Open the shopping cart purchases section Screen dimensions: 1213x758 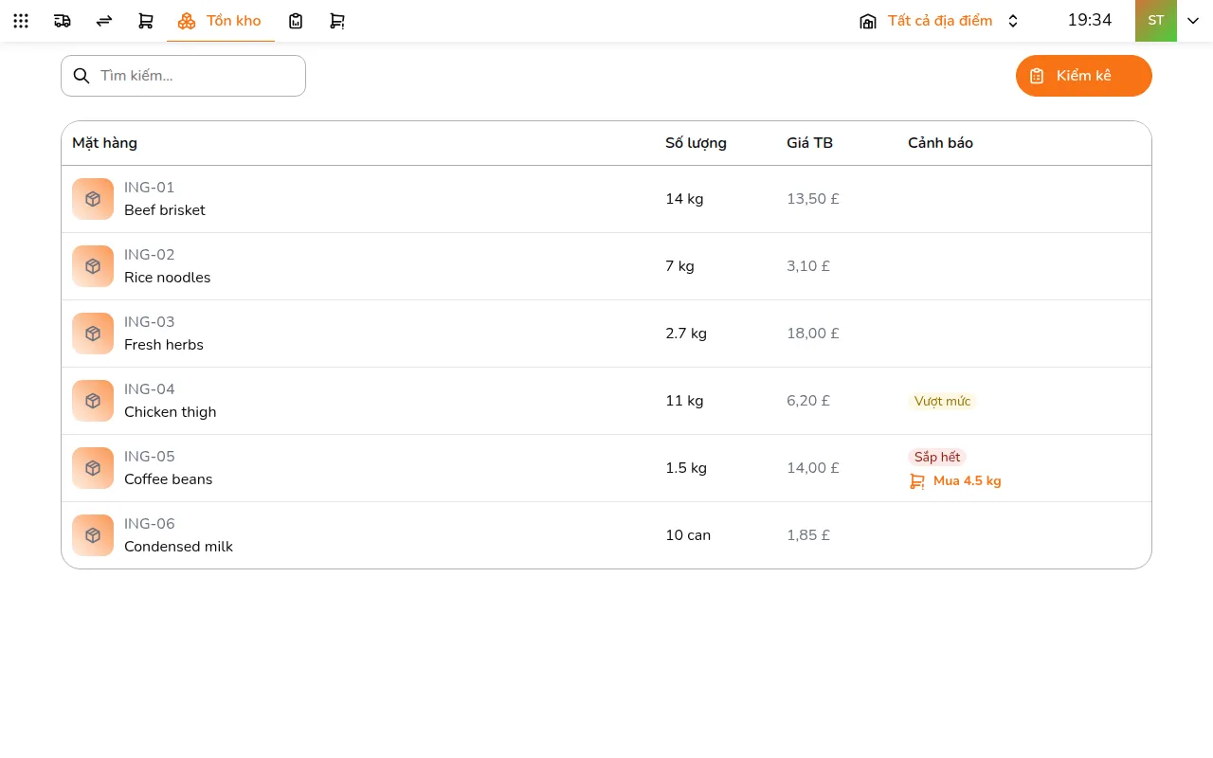point(146,21)
